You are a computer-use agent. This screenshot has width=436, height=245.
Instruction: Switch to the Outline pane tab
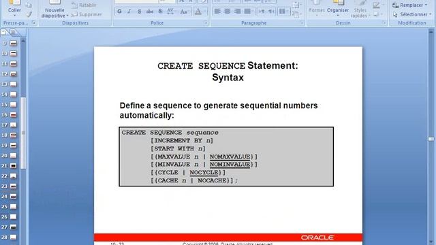14,33
